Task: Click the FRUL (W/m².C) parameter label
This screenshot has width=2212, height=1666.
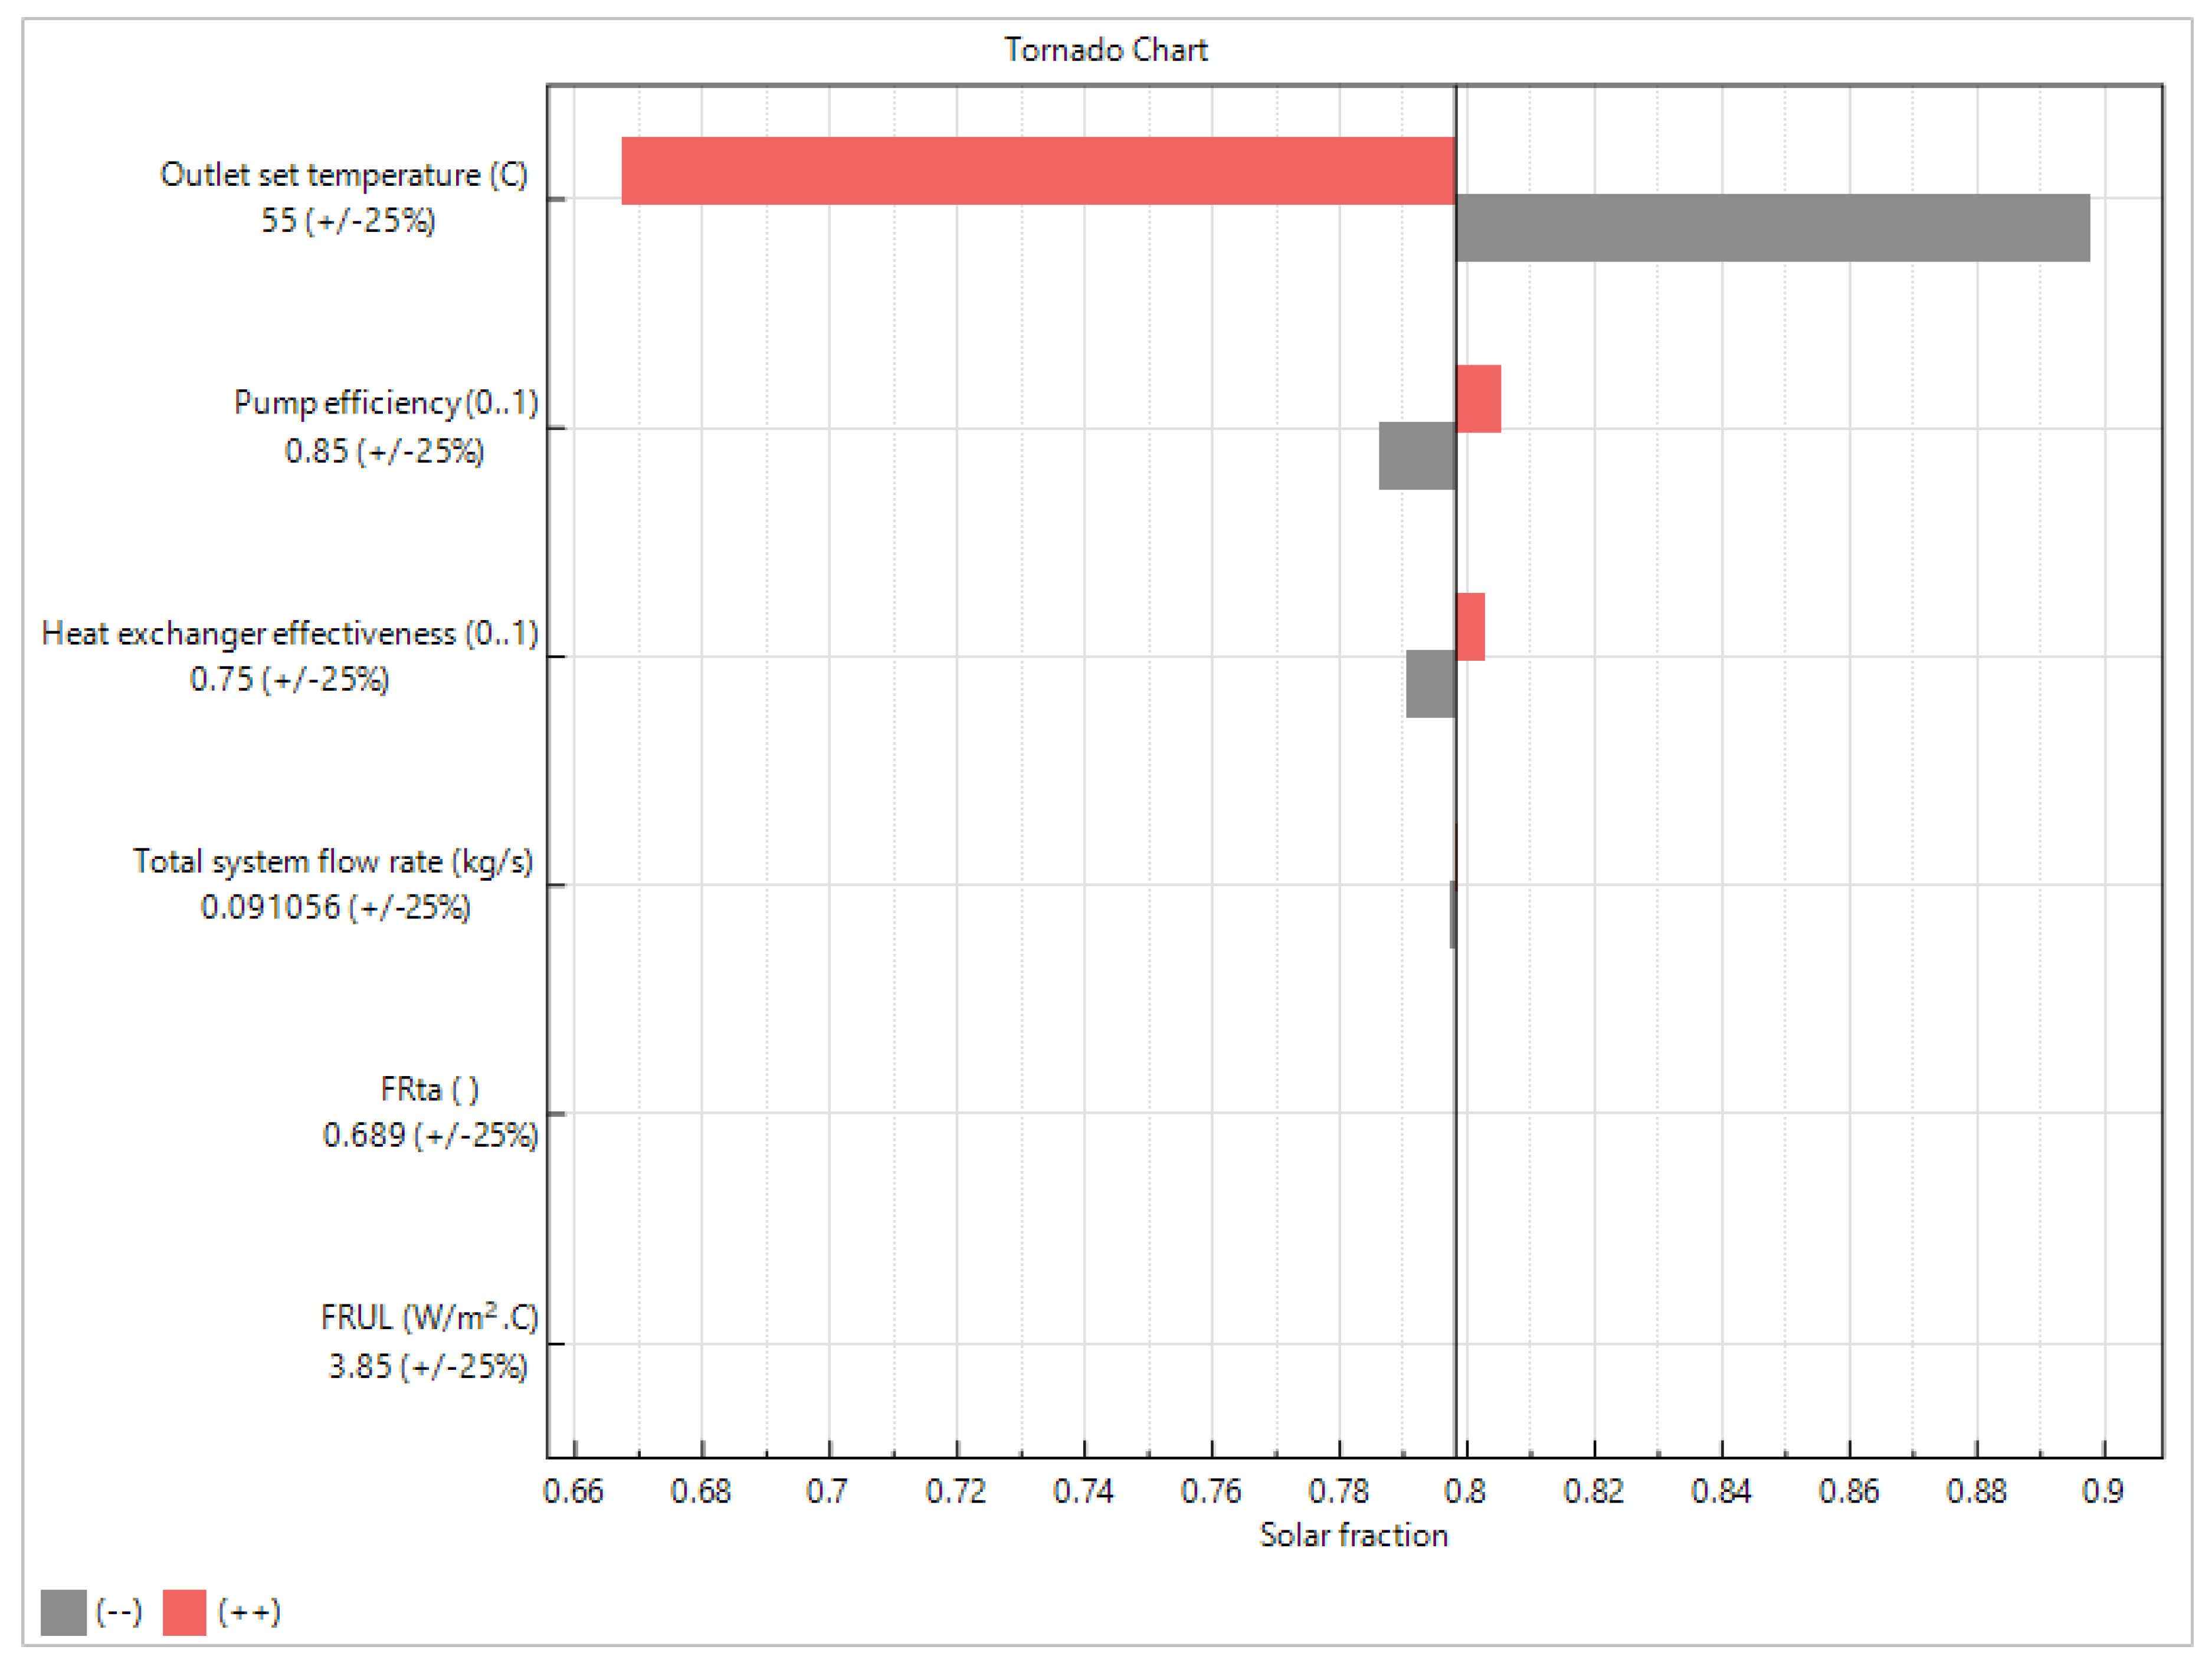Action: [x=429, y=1318]
